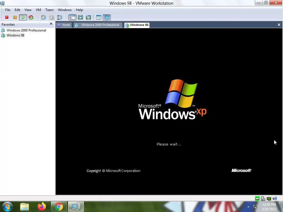
Task: Click the Reset virtual machine icon
Action: [31, 17]
